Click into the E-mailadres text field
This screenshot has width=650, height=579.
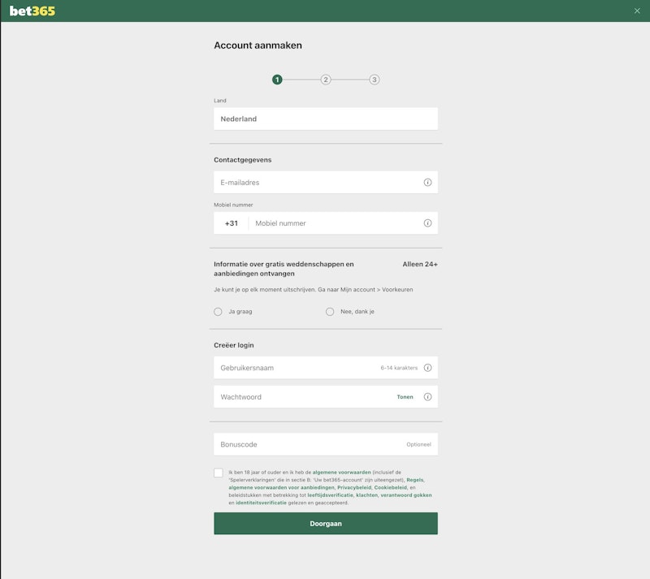click(317, 183)
